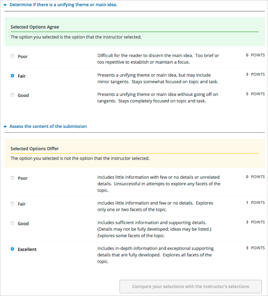Click the 'Explores only one or two facets' description
Image resolution: width=268 pixels, height=296 pixels.
pos(155,206)
